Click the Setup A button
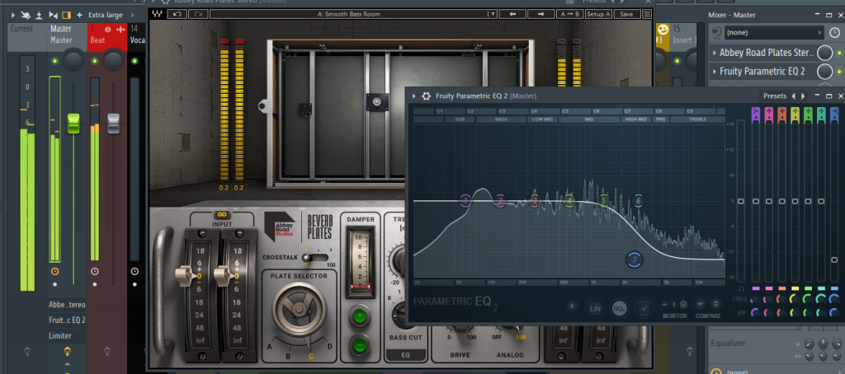Screen dimensions: 845x374 click(597, 14)
